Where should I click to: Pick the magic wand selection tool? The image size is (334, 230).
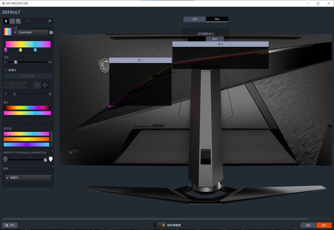(x=18, y=21)
